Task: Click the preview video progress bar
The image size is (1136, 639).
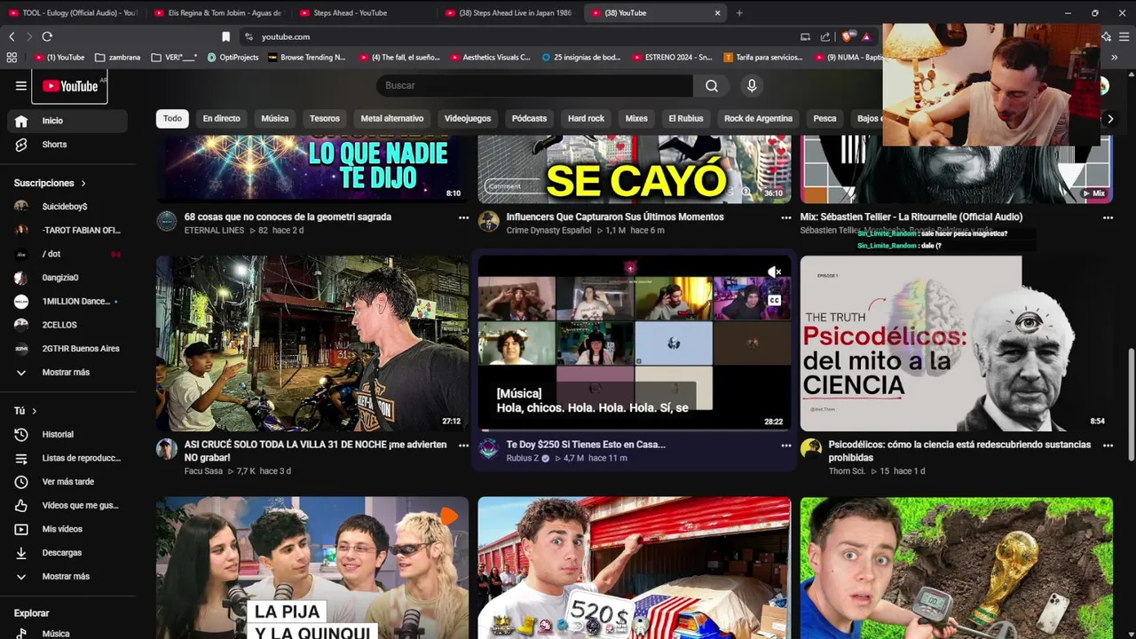Action: pos(634,430)
